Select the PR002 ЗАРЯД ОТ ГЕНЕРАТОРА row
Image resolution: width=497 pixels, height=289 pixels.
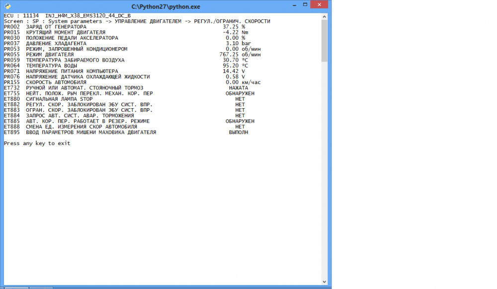coord(124,27)
